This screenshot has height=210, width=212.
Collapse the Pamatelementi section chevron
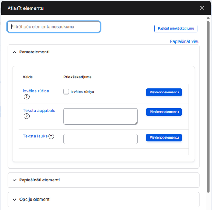[14, 52]
